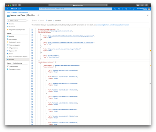Go to Home breadcrumb
156x132 pixels.
pyautogui.click(x=9, y=12)
